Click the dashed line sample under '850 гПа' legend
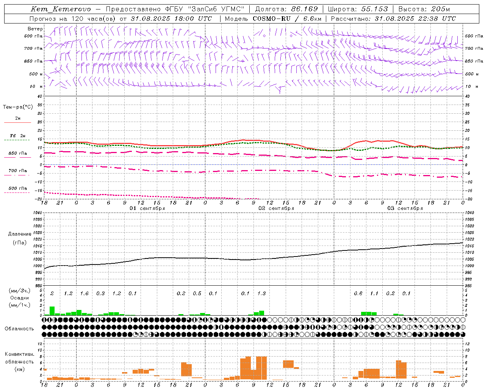The width and height of the screenshot is (485, 388). (17, 158)
